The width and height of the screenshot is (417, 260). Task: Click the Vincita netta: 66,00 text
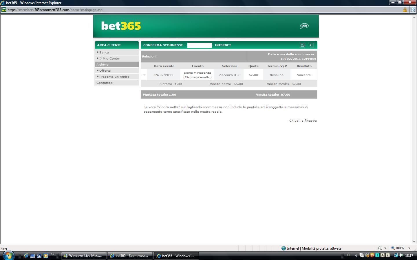click(226, 84)
